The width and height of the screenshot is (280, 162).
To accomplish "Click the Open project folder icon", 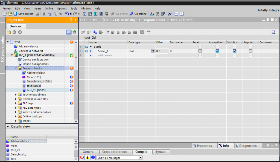I will pyautogui.click(x=10, y=14).
